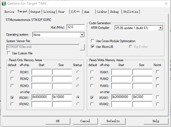The width and height of the screenshot is (171, 127).
Task: Switch to the C/C++ tab
Action: pyautogui.click(x=75, y=12)
